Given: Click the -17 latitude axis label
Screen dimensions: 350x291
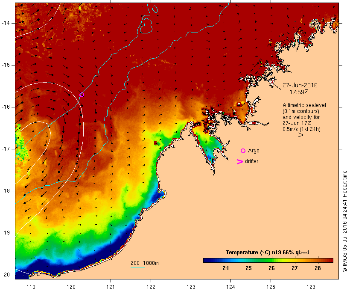Looking at the screenshot, I should point(6,149).
